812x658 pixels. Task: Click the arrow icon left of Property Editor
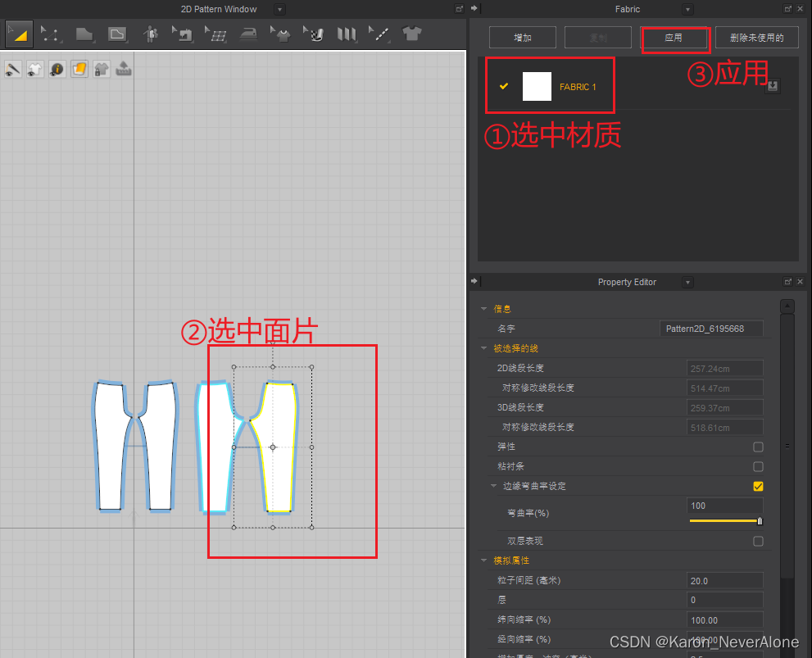(x=475, y=281)
